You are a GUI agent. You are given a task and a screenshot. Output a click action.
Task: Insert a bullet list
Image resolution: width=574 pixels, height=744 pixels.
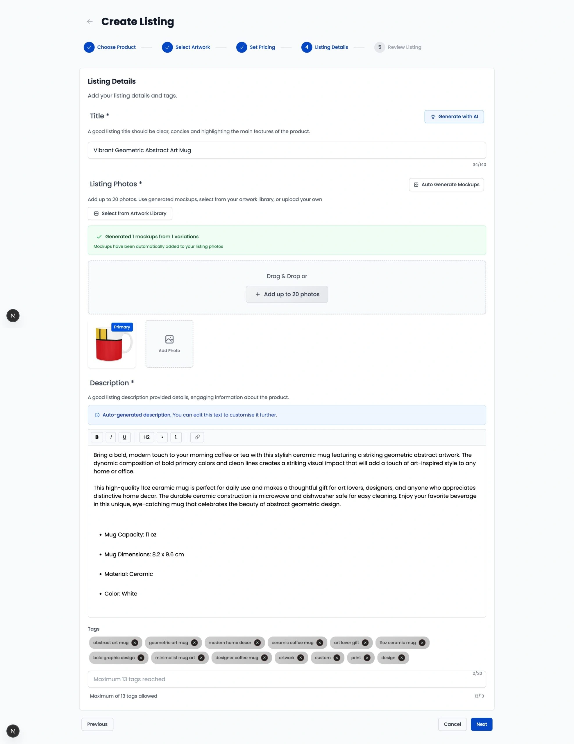click(162, 437)
